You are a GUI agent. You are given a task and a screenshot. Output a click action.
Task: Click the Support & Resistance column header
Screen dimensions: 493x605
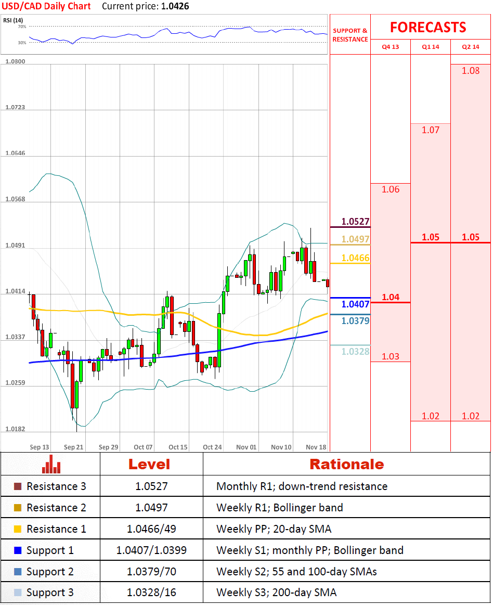tap(350, 35)
